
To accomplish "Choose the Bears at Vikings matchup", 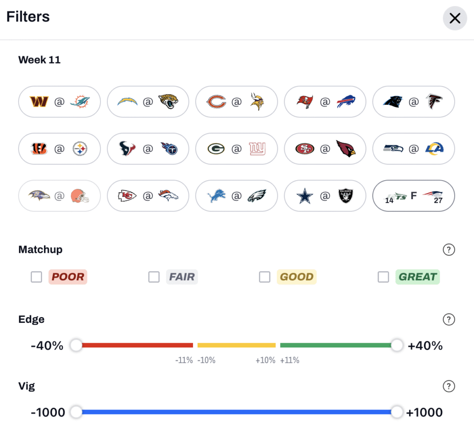I will coord(237,101).
